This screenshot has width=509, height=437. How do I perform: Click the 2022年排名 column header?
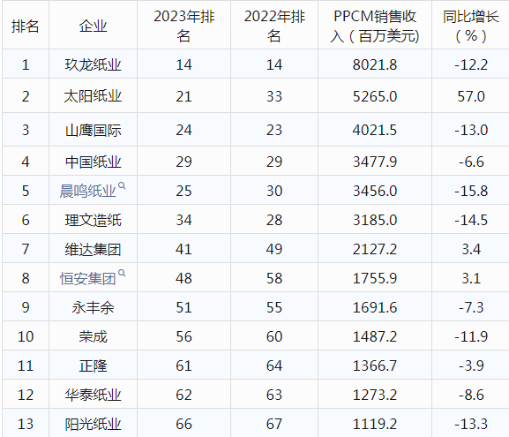coord(274,26)
